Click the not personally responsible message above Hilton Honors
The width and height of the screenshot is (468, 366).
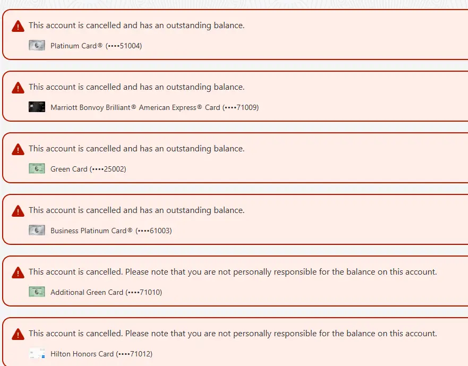tap(233, 334)
